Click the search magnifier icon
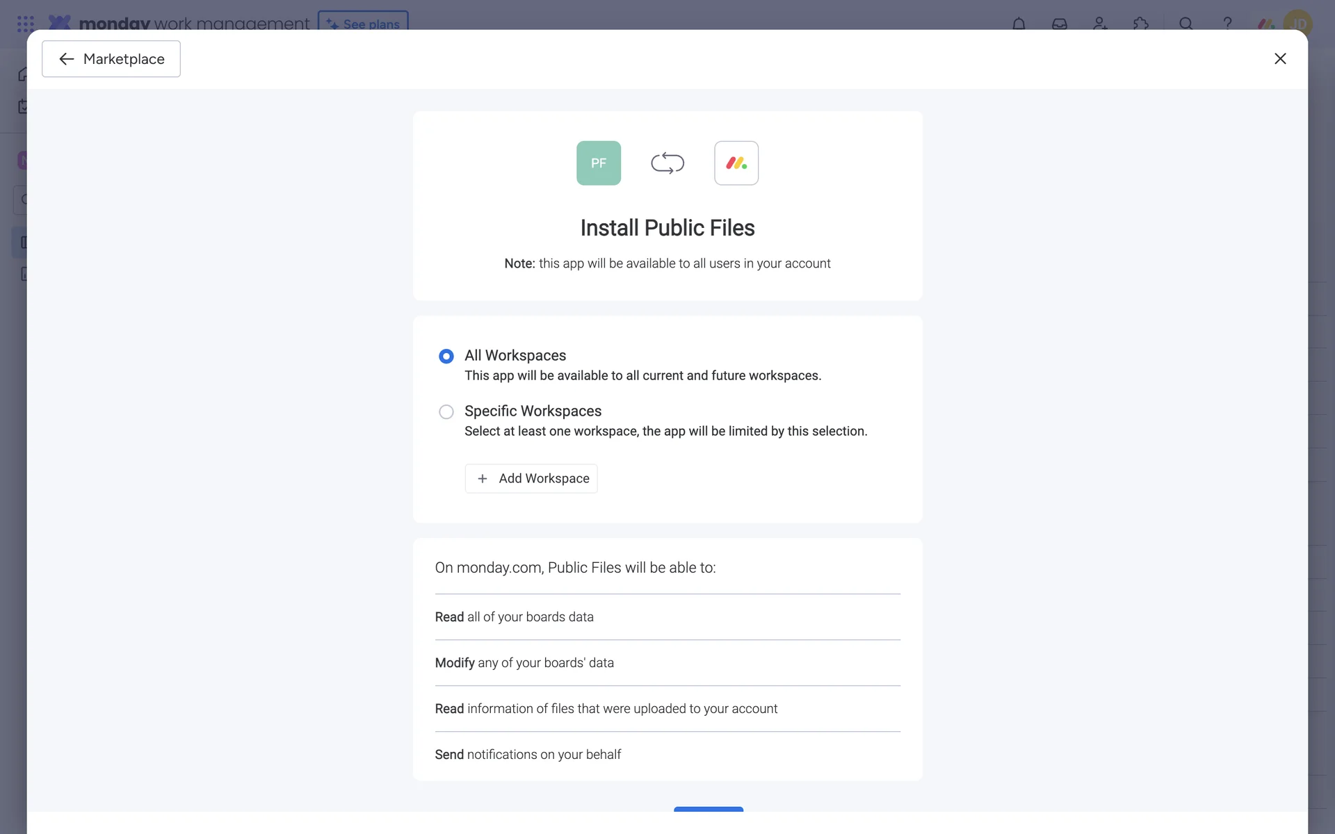This screenshot has width=1335, height=834. click(x=1186, y=24)
